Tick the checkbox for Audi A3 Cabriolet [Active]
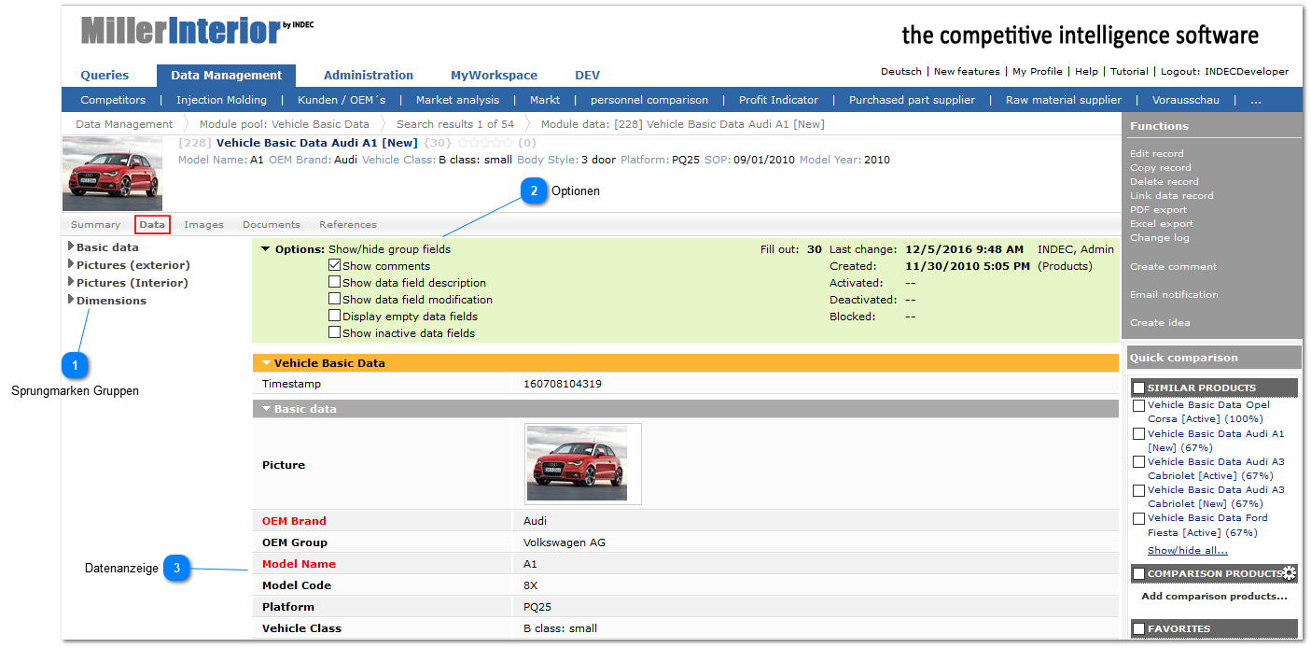The width and height of the screenshot is (1311, 648). [1138, 462]
